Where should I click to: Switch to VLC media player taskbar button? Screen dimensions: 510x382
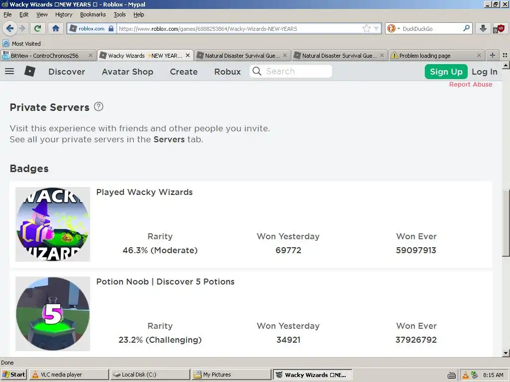(69, 375)
